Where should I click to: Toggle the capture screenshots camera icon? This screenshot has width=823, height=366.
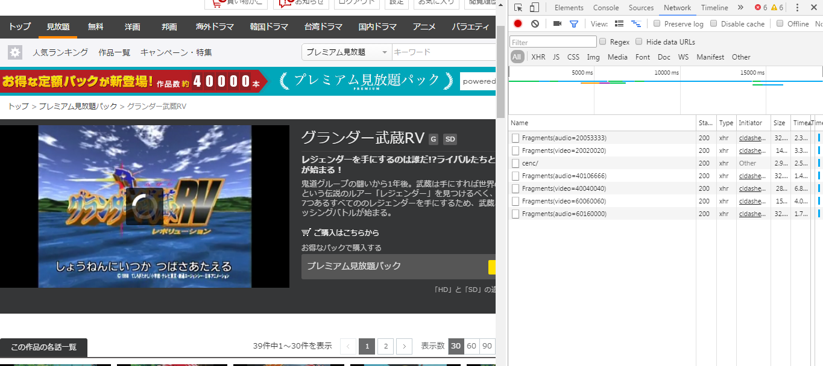pyautogui.click(x=557, y=23)
